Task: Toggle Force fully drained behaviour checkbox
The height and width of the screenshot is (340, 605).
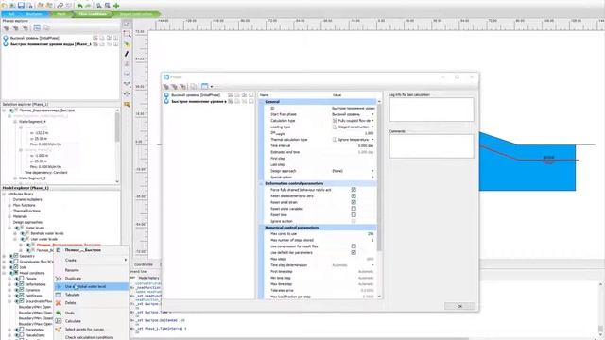Action: 354,190
